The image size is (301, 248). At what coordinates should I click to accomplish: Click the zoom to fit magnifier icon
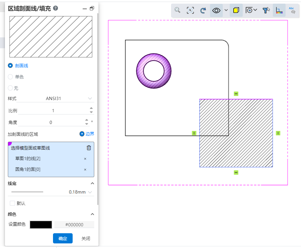tap(177, 10)
